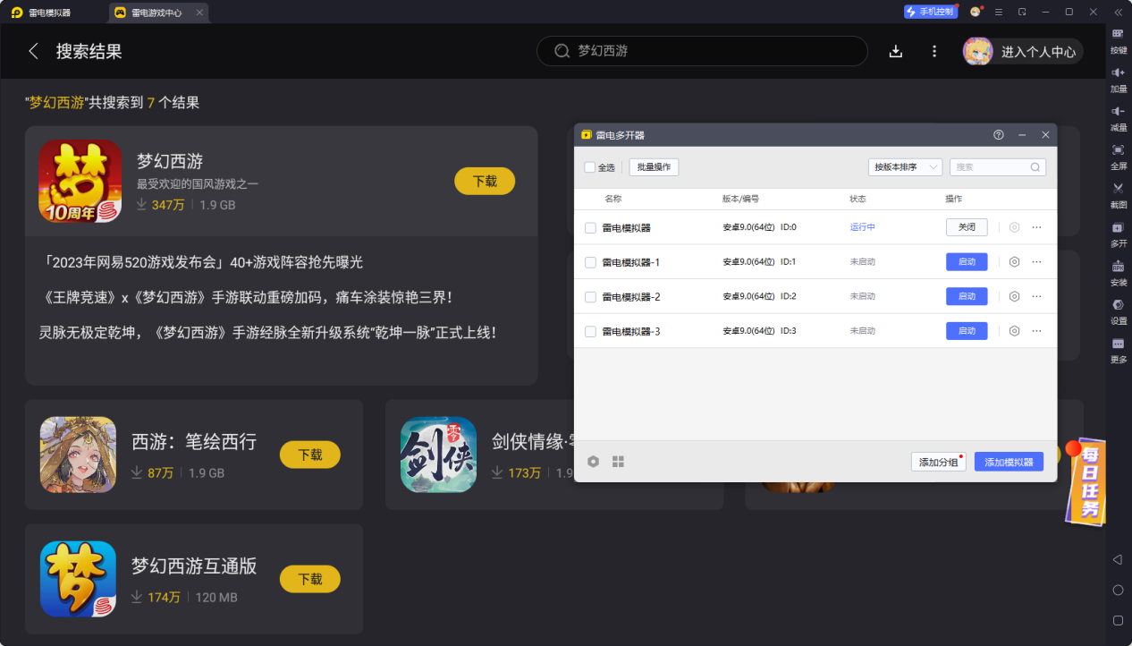Open the 按键 keymapping tool in sidebar
The image size is (1132, 646).
(x=1118, y=38)
